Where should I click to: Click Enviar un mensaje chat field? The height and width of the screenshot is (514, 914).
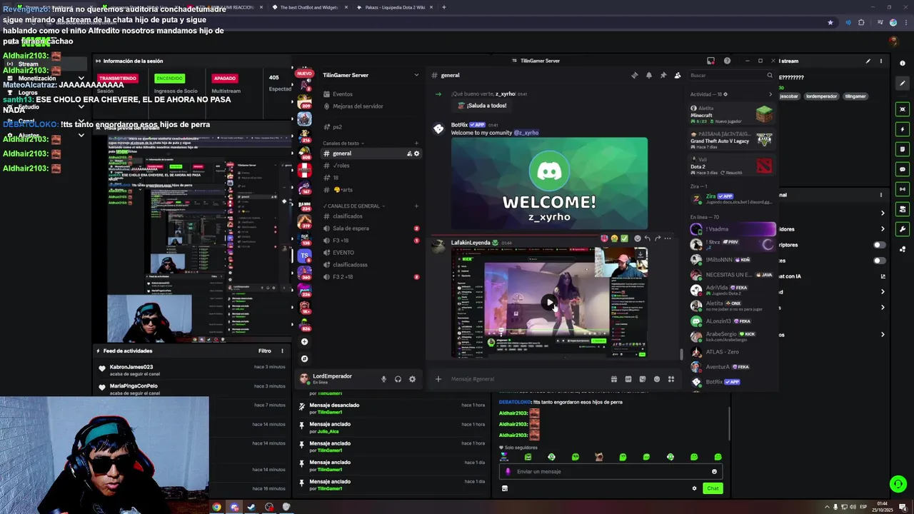point(610,471)
